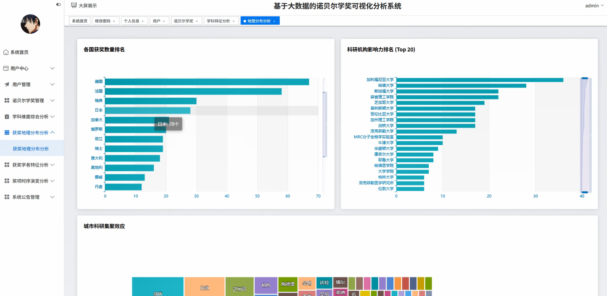Click the 海德堡 treemap block
The height and width of the screenshot is (296, 607).
(288, 284)
